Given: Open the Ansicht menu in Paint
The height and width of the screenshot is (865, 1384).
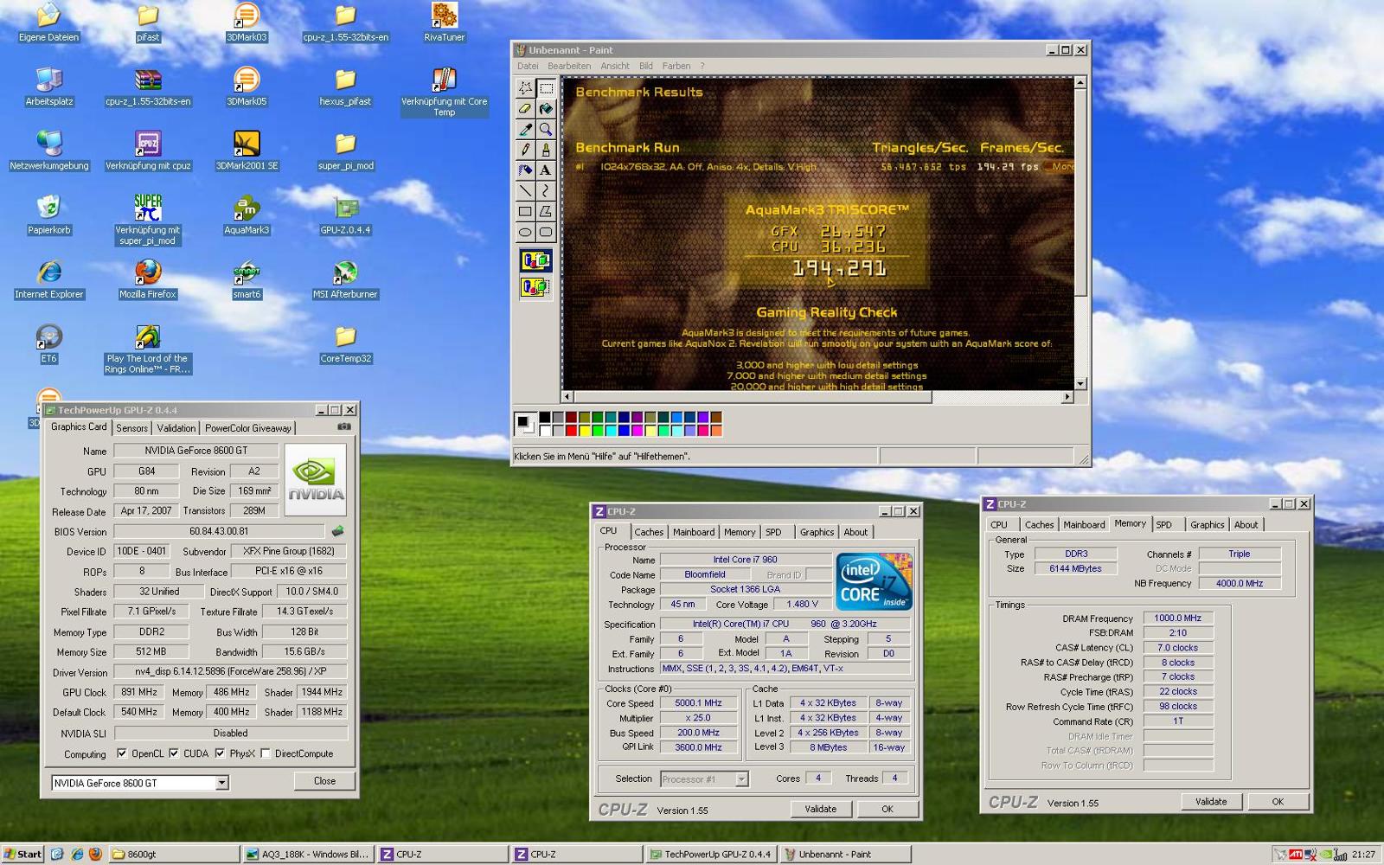Looking at the screenshot, I should click(615, 66).
